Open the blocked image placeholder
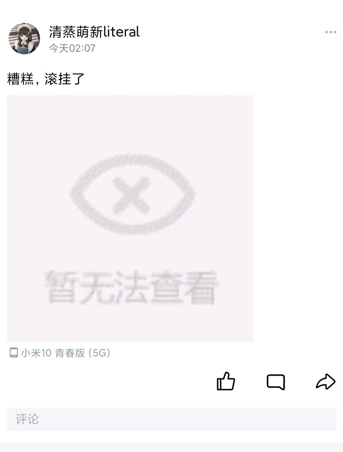 point(130,218)
